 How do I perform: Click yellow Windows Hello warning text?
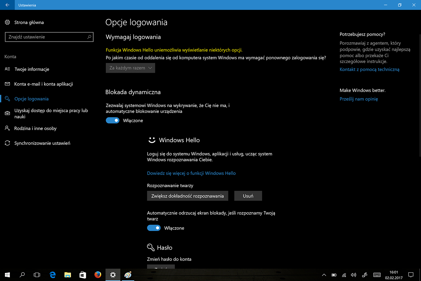[174, 50]
